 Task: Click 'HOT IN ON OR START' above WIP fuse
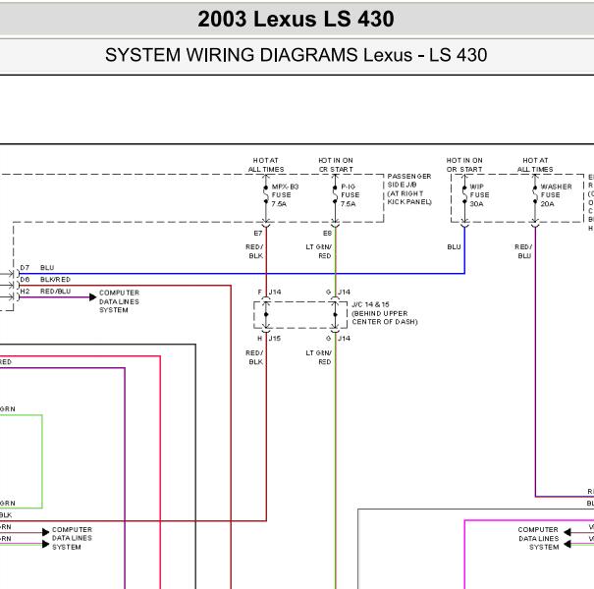coord(464,165)
